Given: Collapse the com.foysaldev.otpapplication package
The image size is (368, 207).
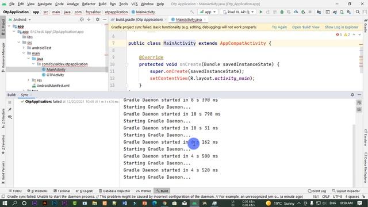Looking at the screenshot, I should pos(33,64).
